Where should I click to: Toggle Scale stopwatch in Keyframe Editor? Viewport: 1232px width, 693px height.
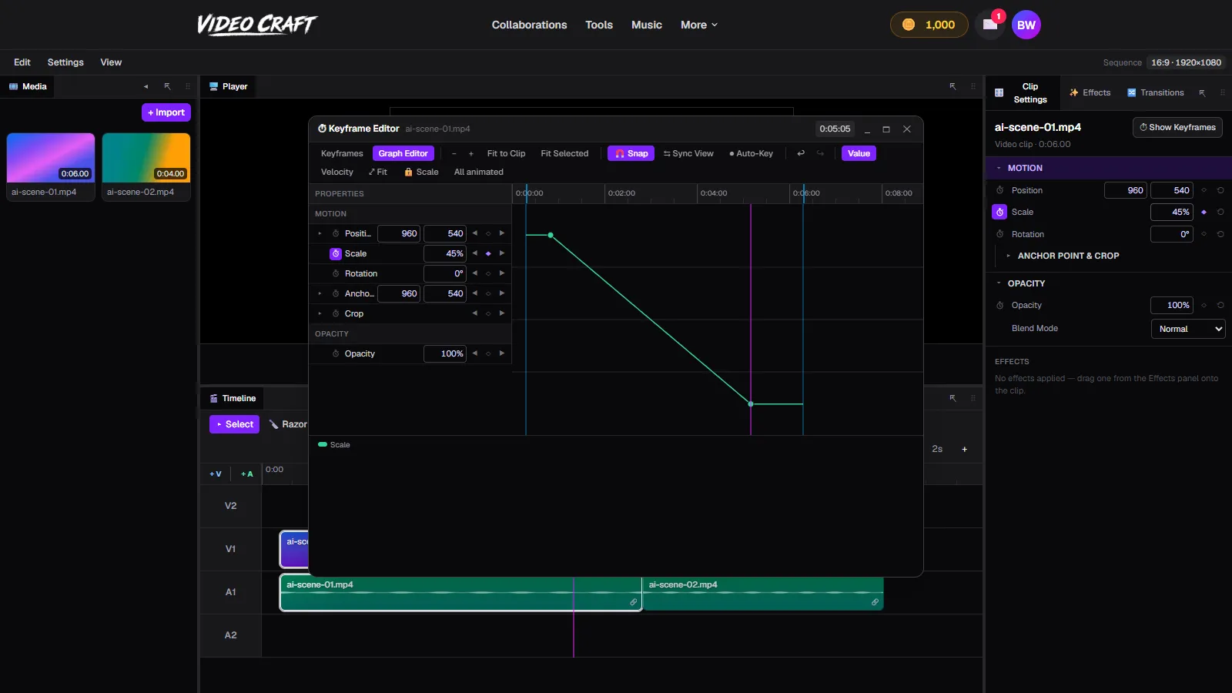[x=336, y=253]
